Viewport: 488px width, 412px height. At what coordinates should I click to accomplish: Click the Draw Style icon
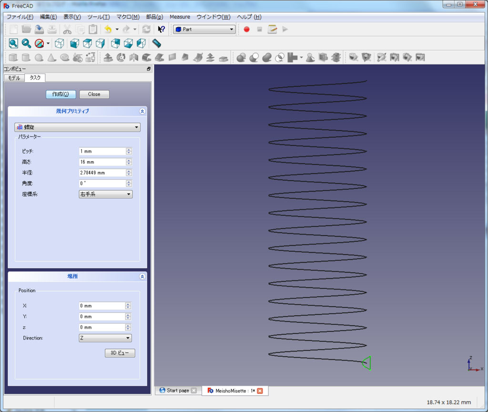pyautogui.click(x=39, y=43)
